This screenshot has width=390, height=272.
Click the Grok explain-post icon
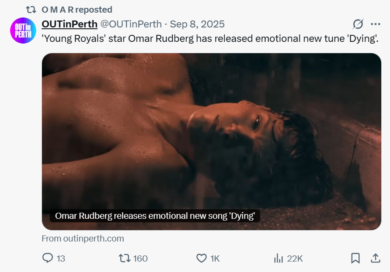click(x=358, y=24)
